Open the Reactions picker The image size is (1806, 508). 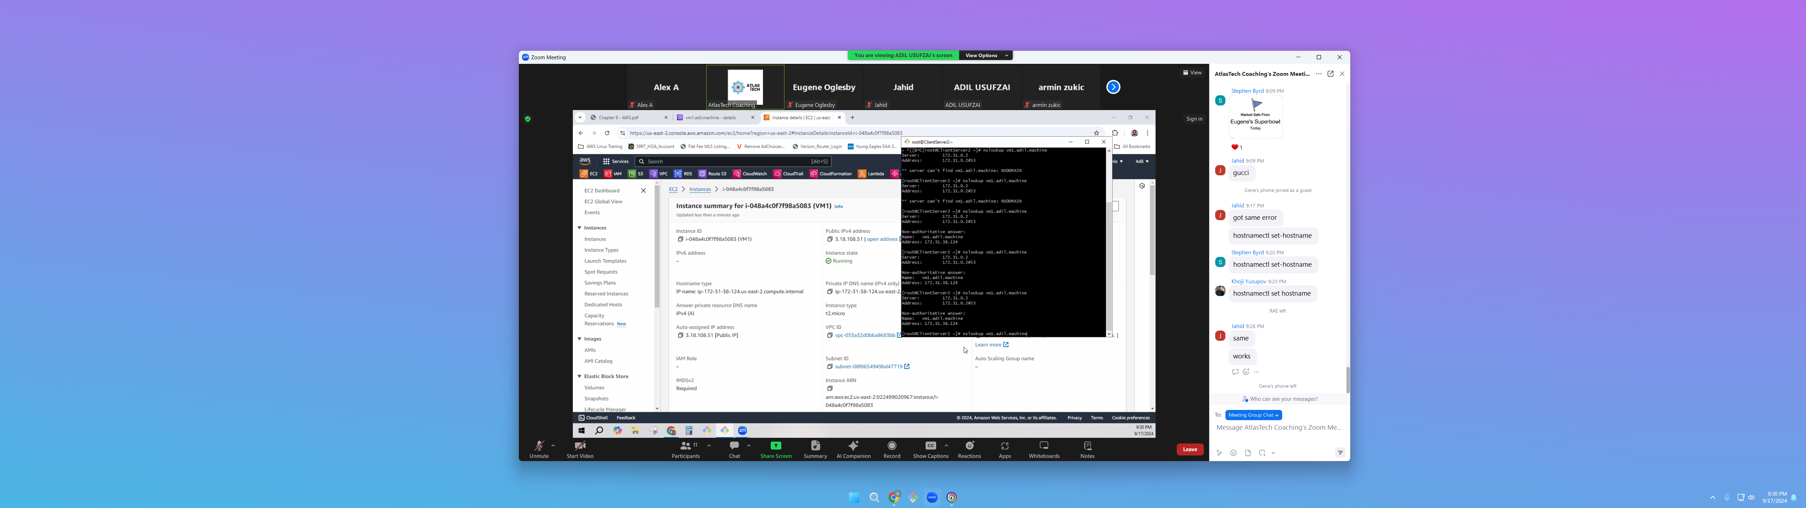969,449
